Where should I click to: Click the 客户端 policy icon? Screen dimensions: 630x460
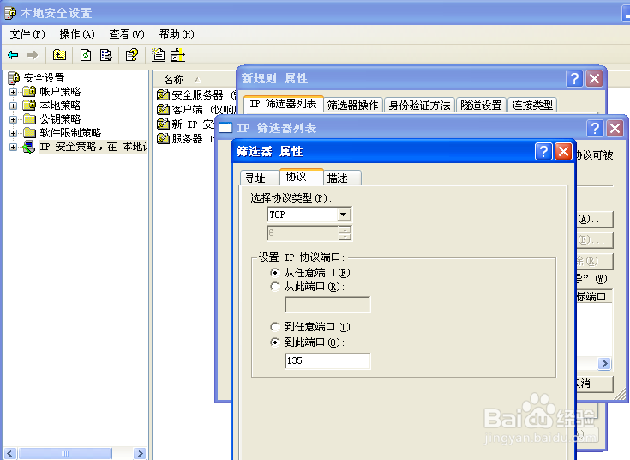click(x=163, y=110)
